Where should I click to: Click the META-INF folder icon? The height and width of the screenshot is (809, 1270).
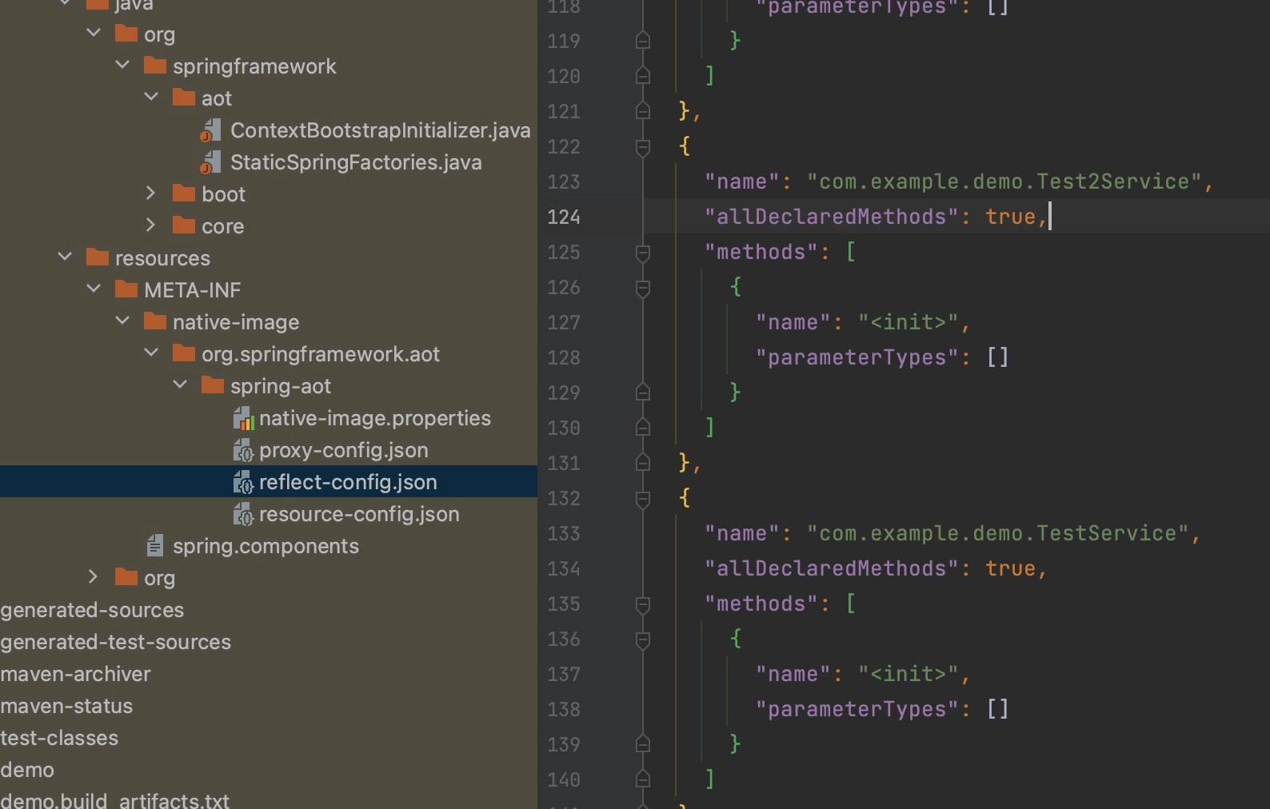(126, 289)
